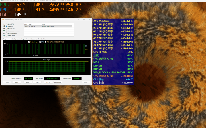Toggle the Motherboard temperature graph checkbox

[x=29, y=42]
